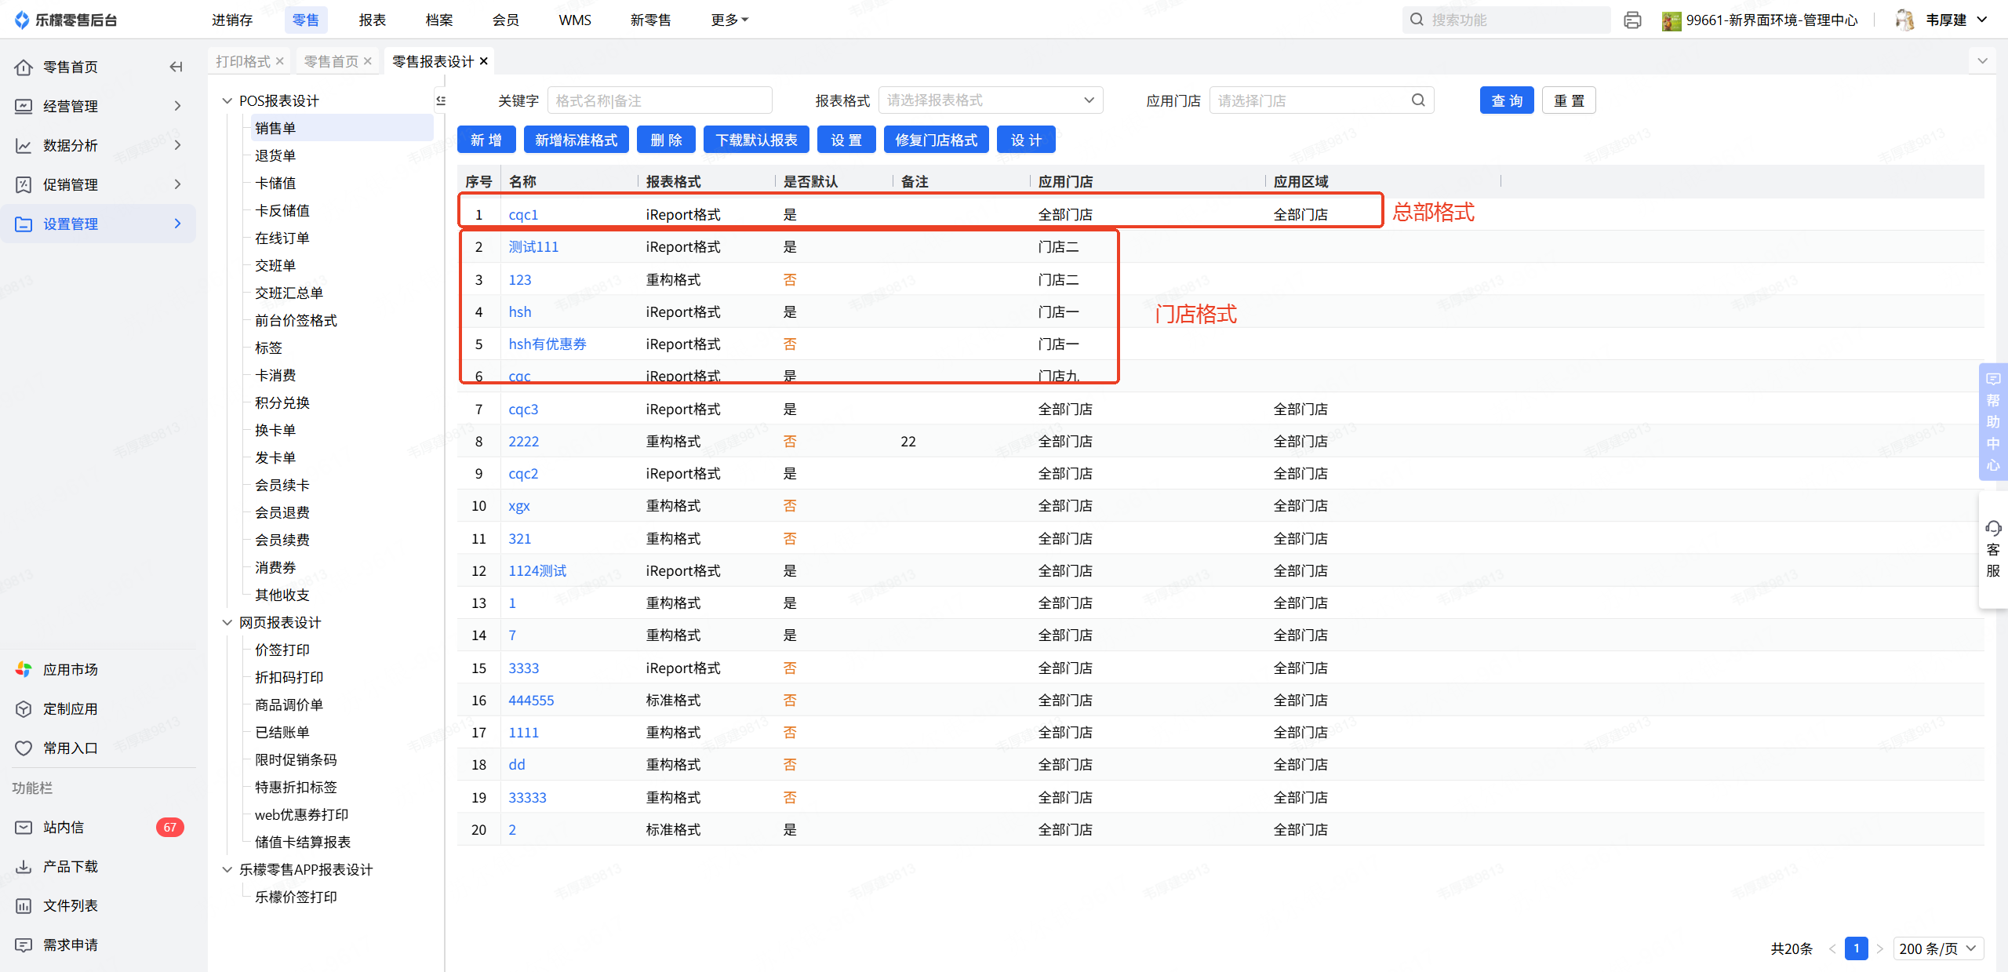2008x972 pixels.
Task: Close the 零售首页 tab
Action: 368,61
